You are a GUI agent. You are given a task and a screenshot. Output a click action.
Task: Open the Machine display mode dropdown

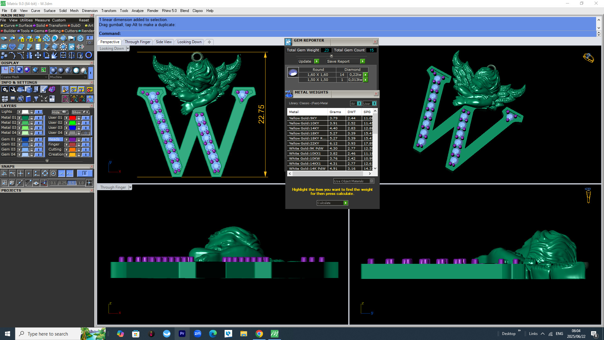[68, 77]
